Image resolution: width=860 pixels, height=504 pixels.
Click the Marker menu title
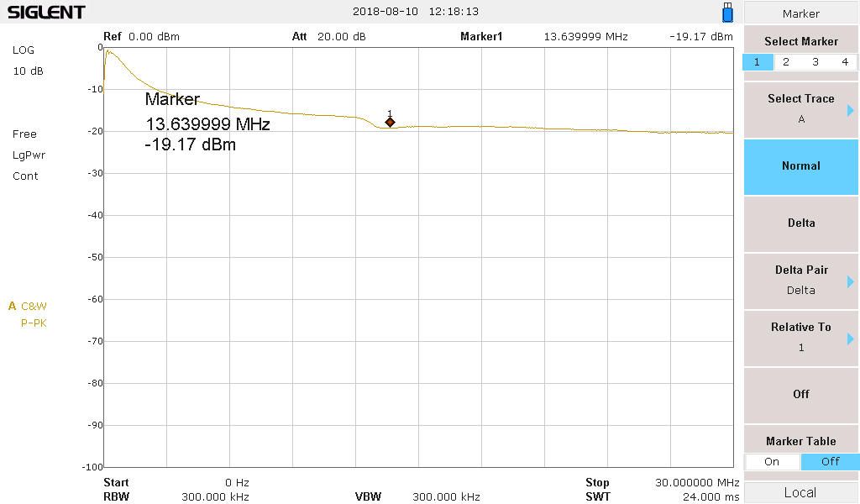(800, 13)
